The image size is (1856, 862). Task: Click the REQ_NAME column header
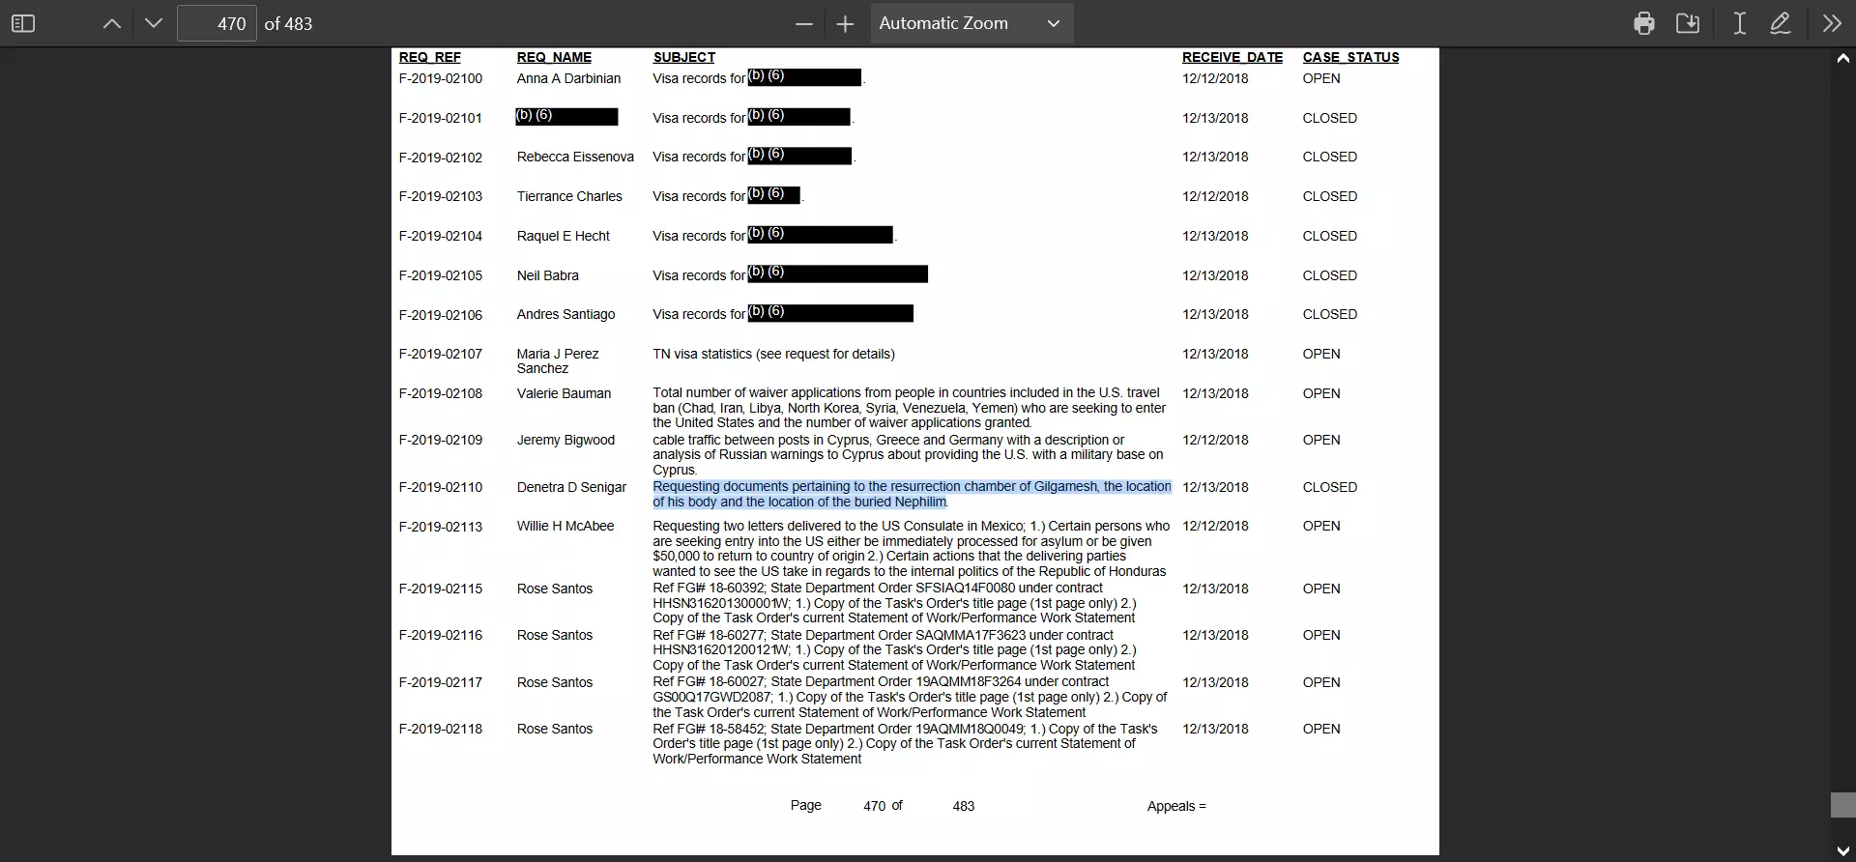(554, 57)
